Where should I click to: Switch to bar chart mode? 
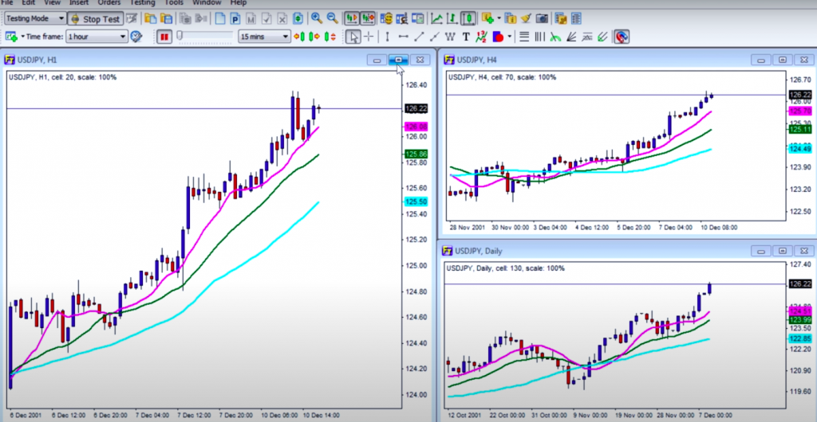click(x=452, y=18)
